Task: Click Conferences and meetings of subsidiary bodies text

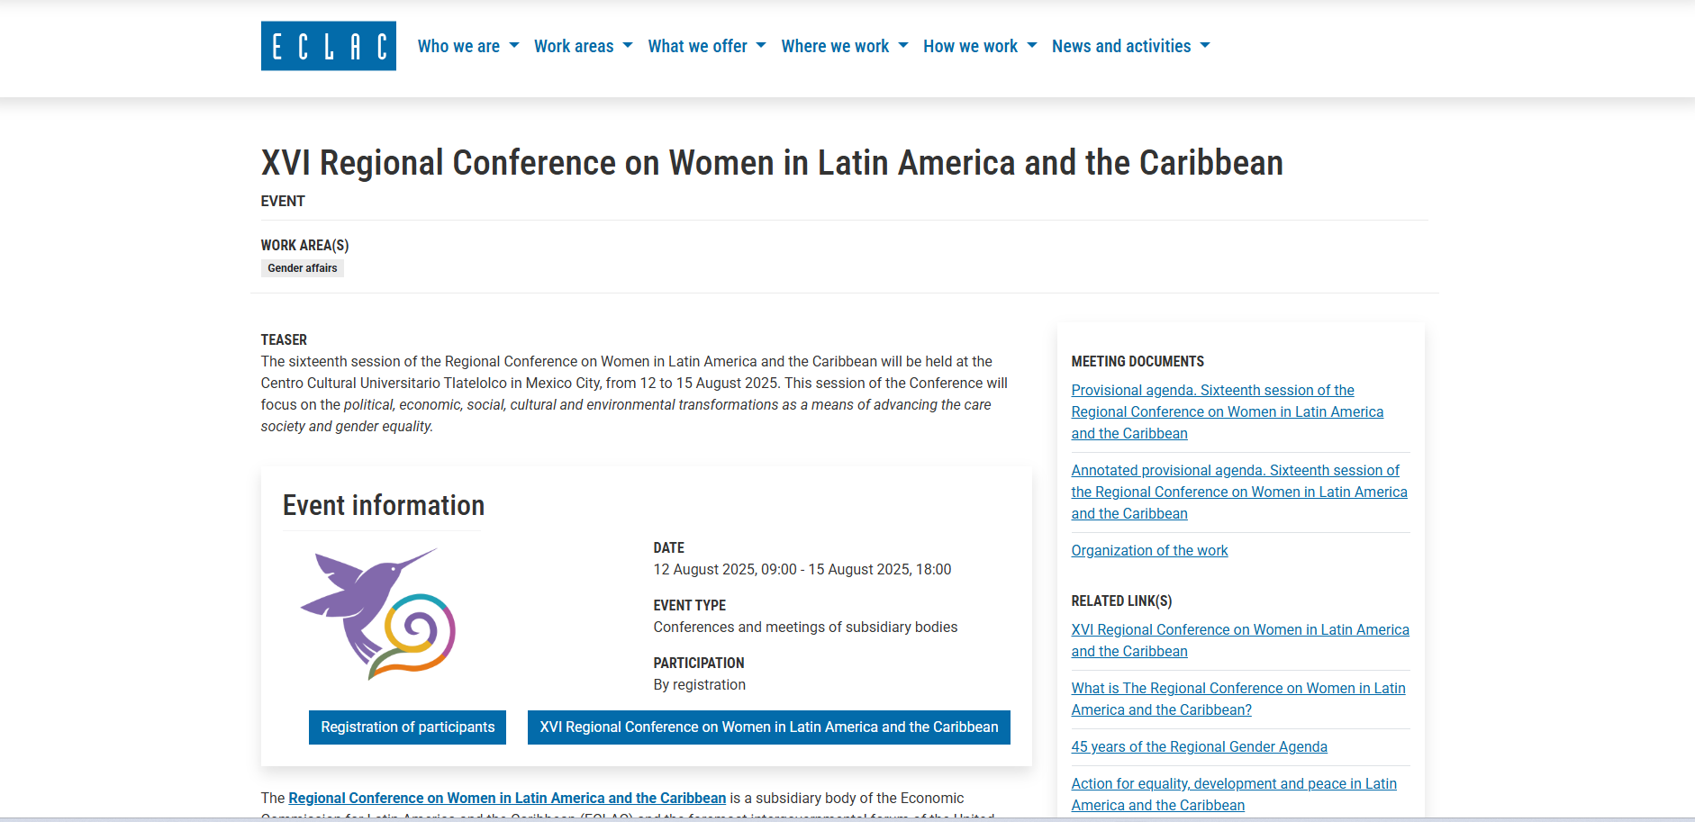Action: (805, 627)
